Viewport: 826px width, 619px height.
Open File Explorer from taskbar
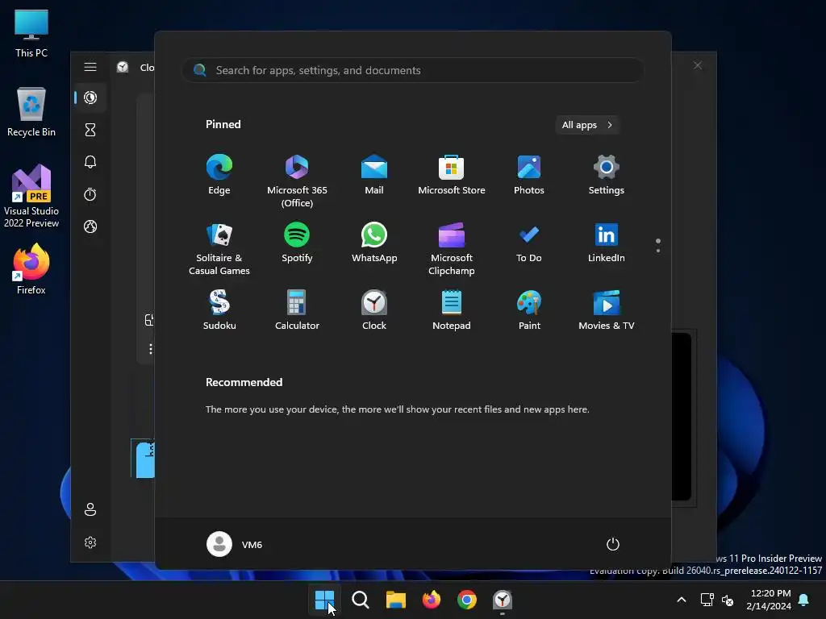pyautogui.click(x=395, y=600)
